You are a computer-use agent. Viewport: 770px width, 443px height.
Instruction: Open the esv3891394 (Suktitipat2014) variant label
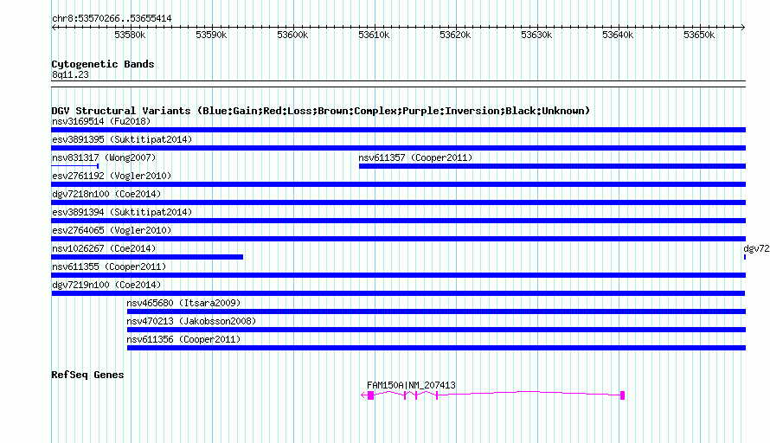point(122,212)
